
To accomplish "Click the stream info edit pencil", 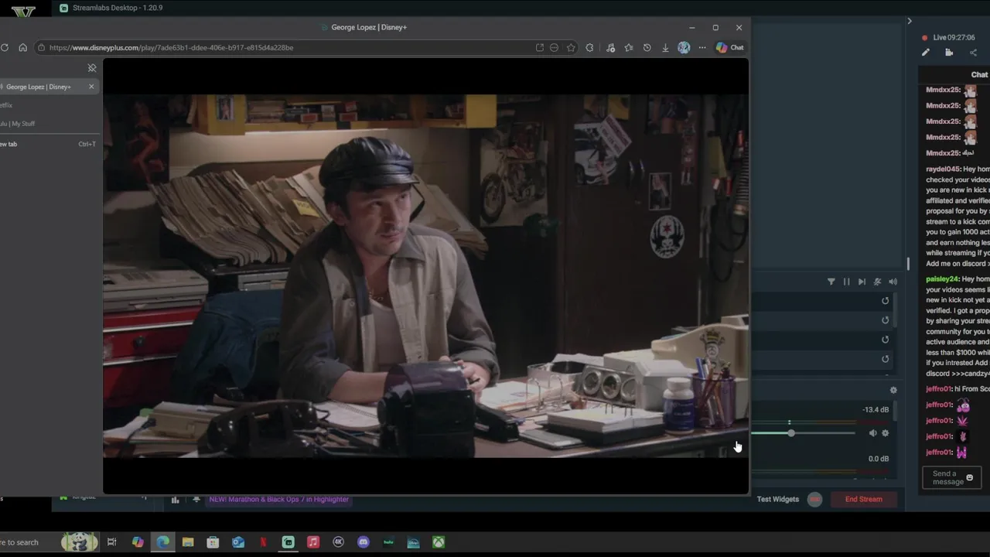I will tap(926, 53).
